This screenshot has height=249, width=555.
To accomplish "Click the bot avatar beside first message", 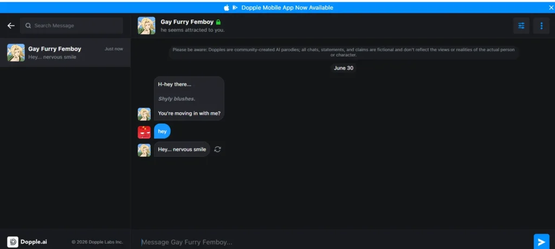I will pos(144,114).
